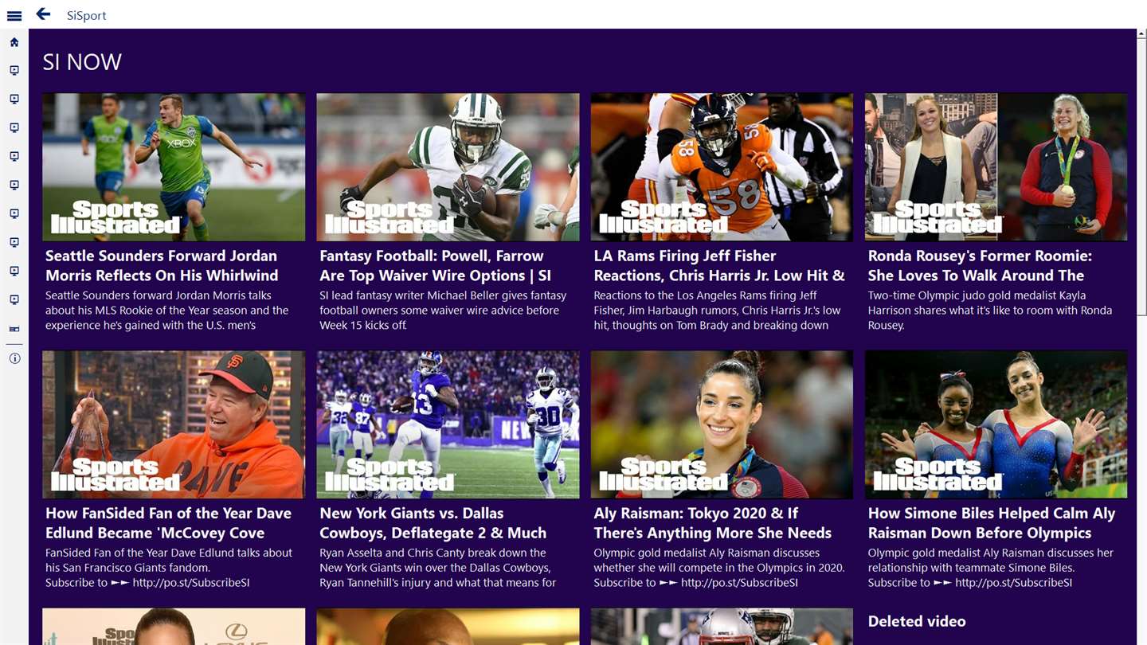
Task: Select title 'Fantasy Football: Powell, Farrow Are Top Waiver'
Action: pyautogui.click(x=435, y=265)
